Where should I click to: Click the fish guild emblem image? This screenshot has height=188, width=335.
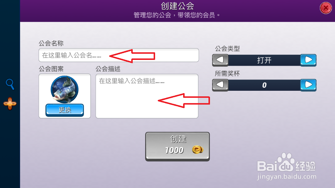65,89
